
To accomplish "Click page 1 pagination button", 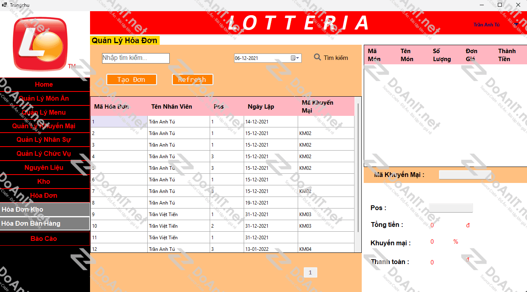I will click(311, 272).
